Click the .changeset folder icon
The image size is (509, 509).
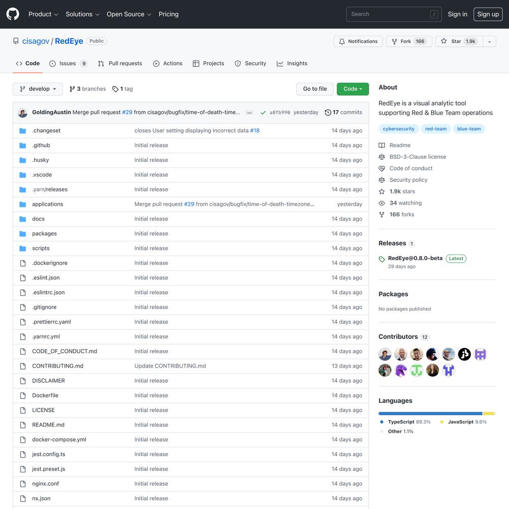[23, 131]
